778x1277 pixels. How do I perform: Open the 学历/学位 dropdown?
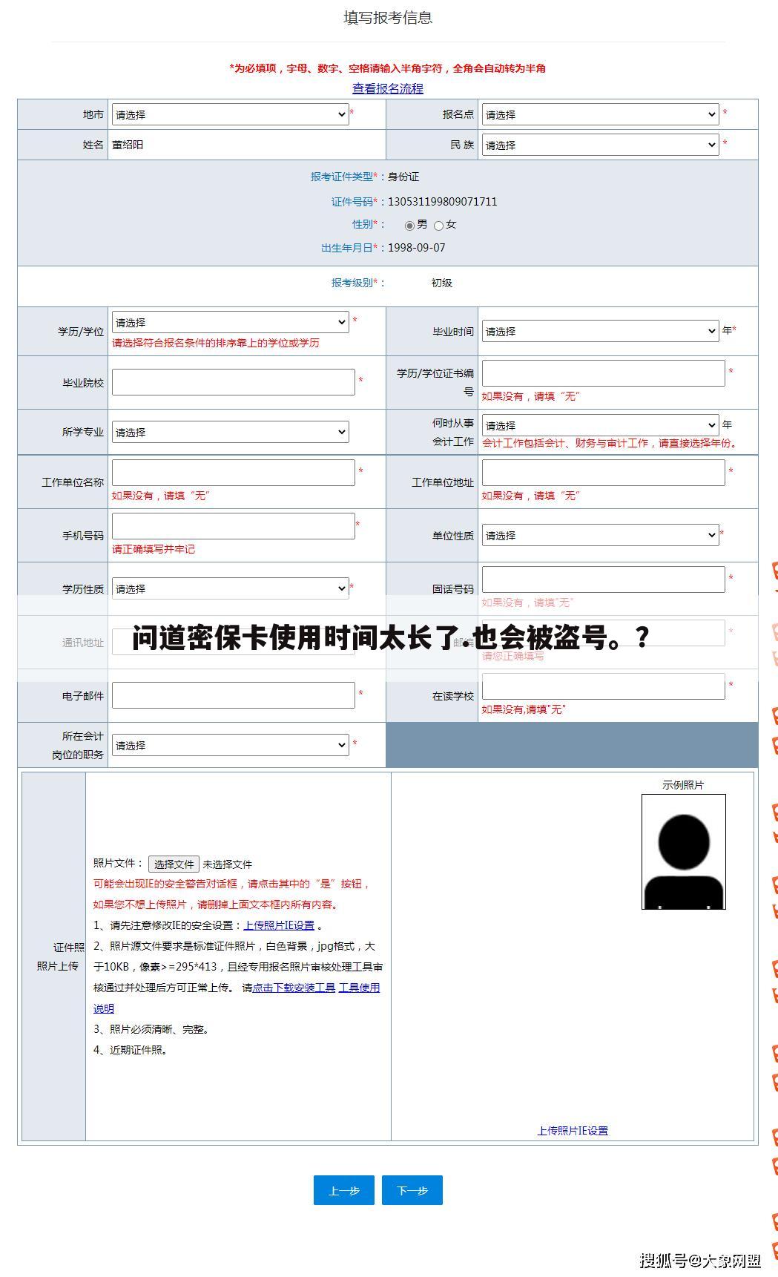point(230,322)
